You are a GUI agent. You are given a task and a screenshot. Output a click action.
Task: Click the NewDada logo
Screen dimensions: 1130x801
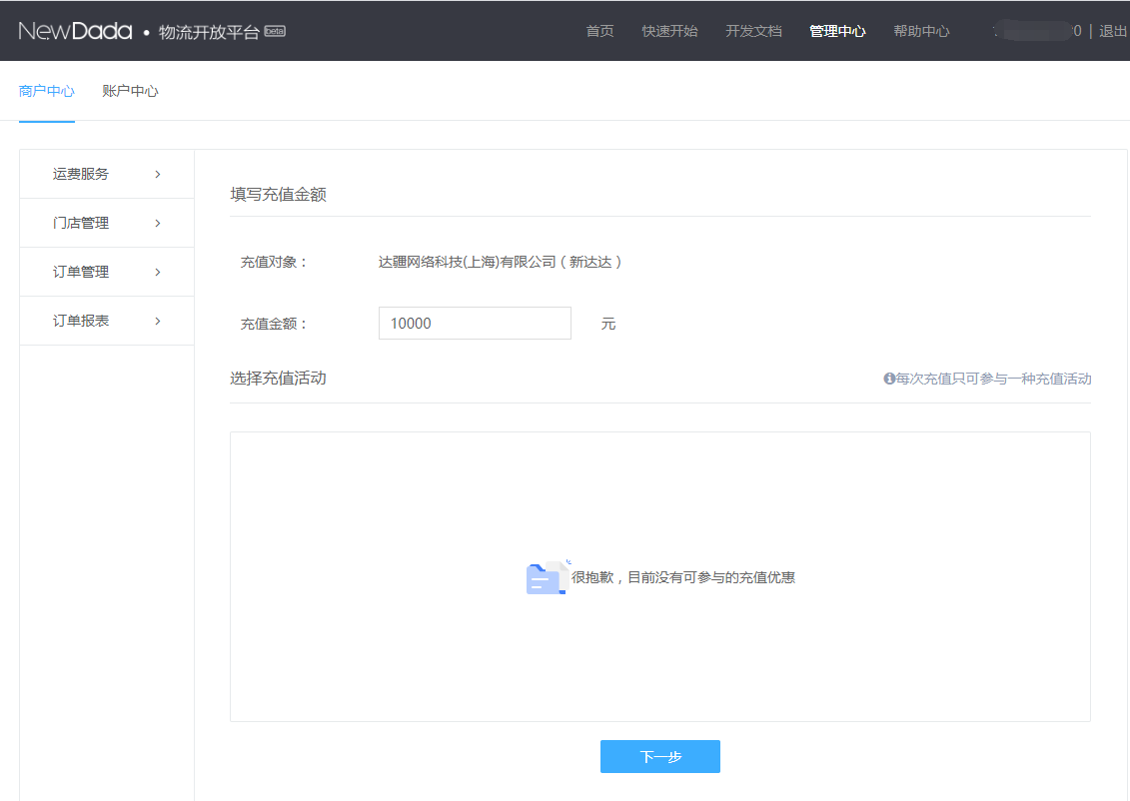click(x=75, y=31)
